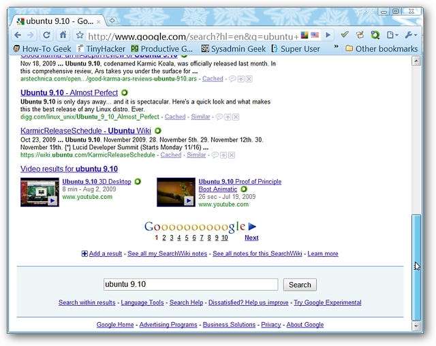436x346 pixels.
Task: Click the orange box extension icon
Action: pos(360,35)
